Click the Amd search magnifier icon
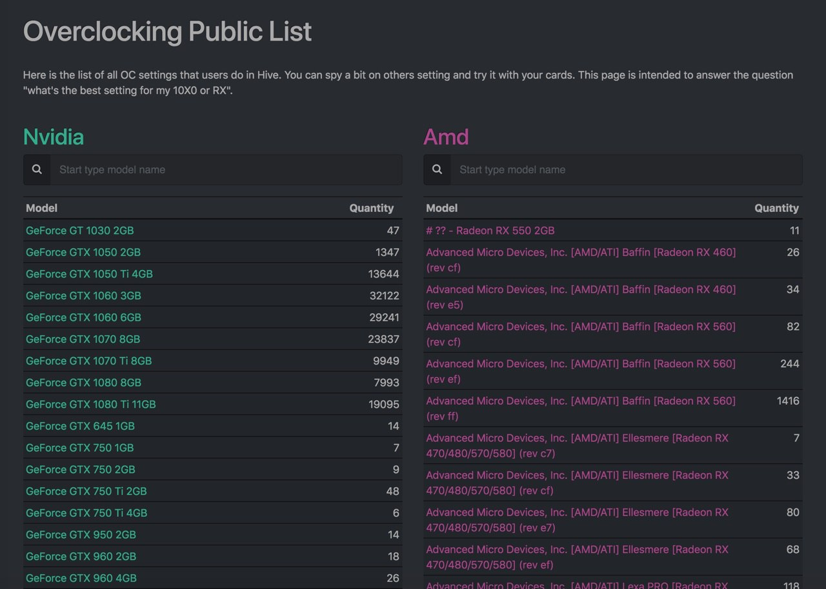Screen dimensions: 826x589 point(437,169)
